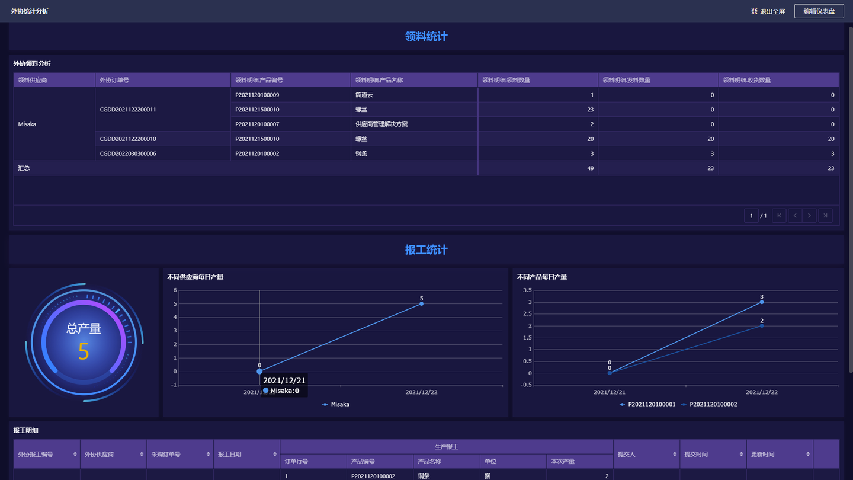Click the 单位 sub-column header

point(513,461)
